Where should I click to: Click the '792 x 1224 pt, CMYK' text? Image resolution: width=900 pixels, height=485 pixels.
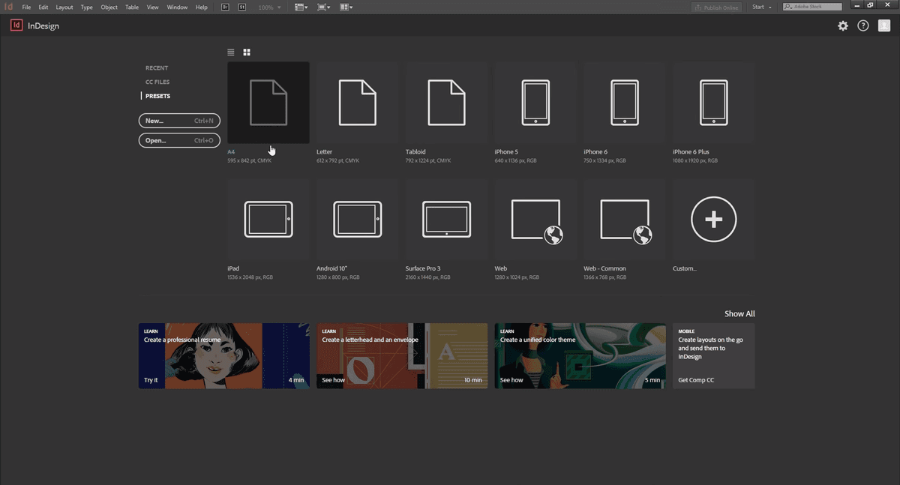coord(428,160)
